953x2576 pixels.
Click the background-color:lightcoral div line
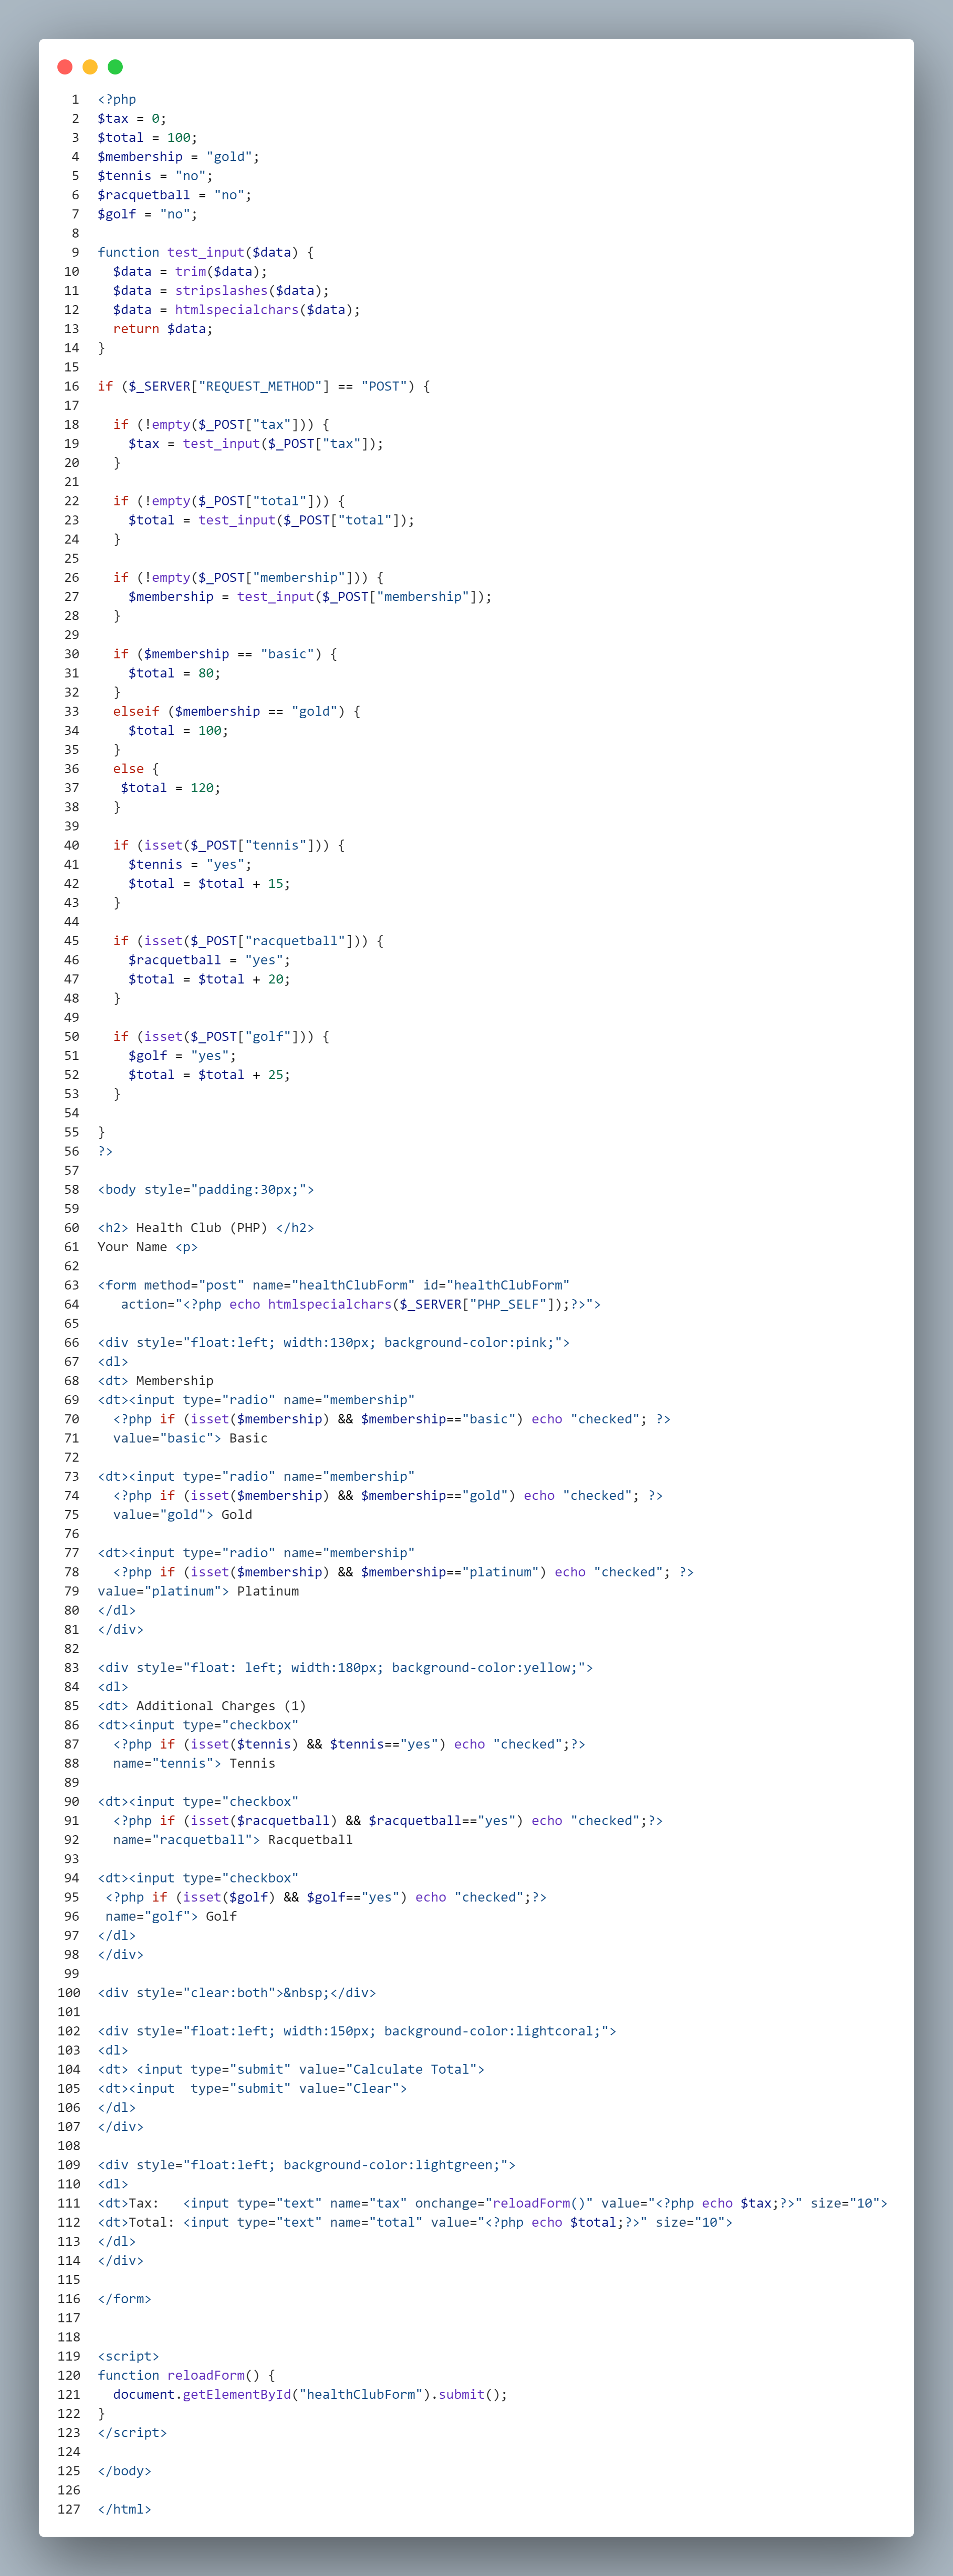pos(357,2031)
